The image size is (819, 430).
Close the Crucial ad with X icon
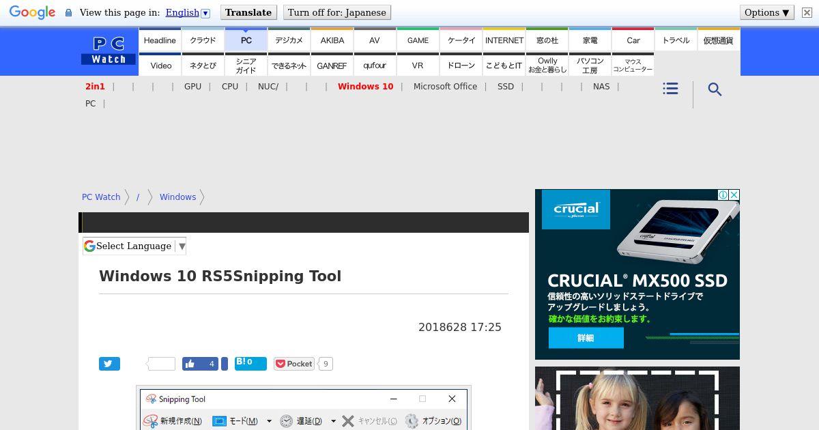pos(734,195)
